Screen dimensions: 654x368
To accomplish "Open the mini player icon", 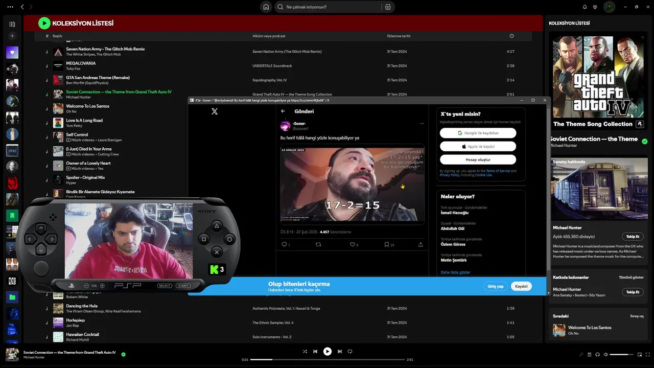I will tap(639, 354).
